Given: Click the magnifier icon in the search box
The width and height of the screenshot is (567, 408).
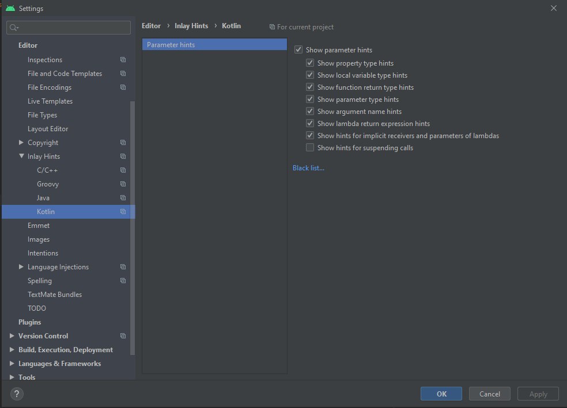Looking at the screenshot, I should [x=14, y=28].
